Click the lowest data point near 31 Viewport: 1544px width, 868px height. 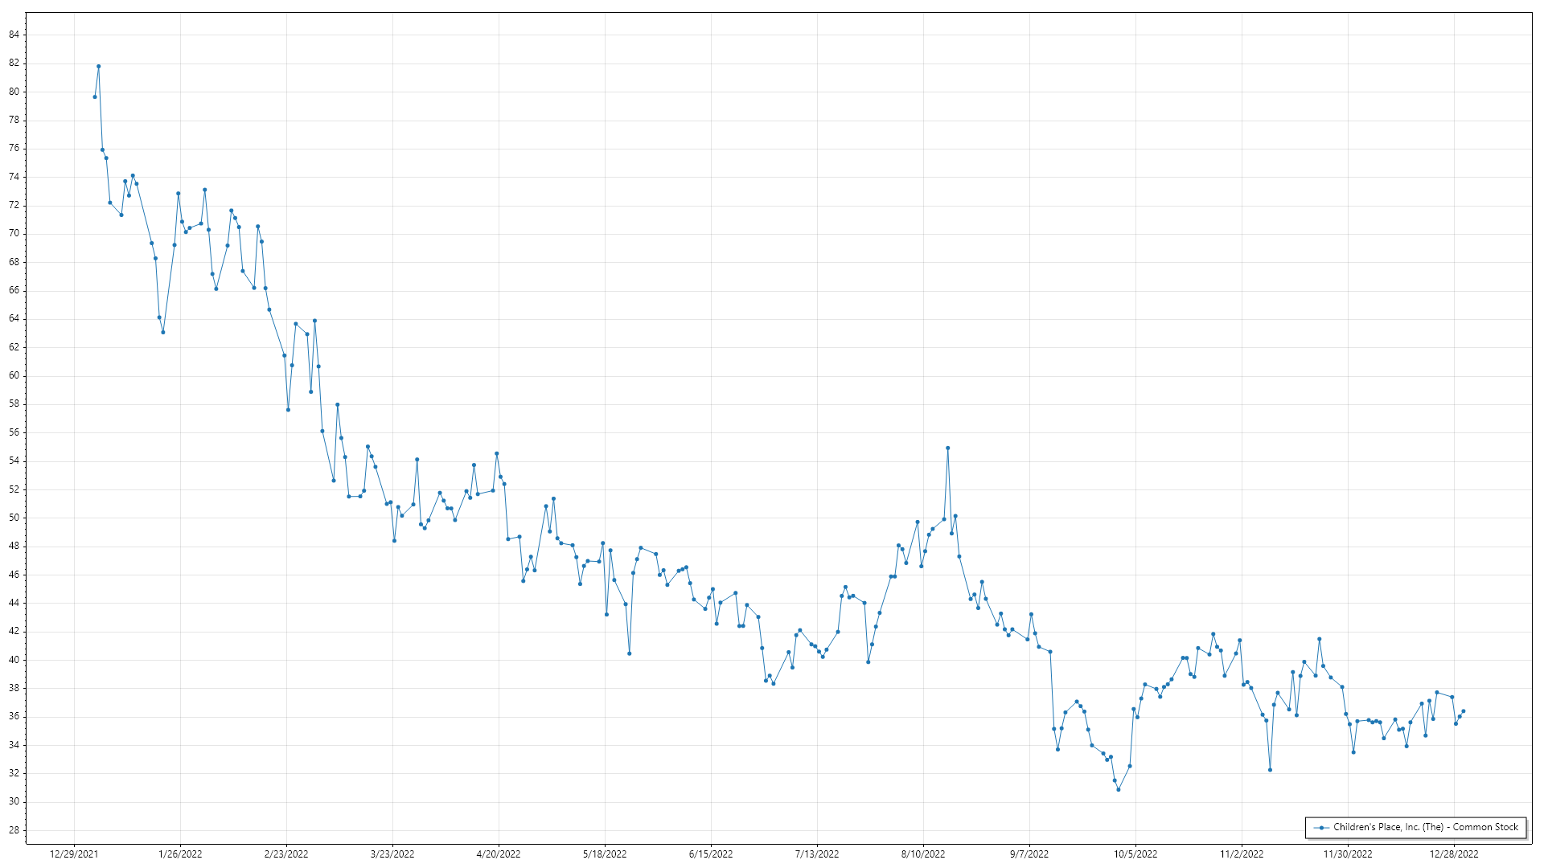[x=1118, y=789]
